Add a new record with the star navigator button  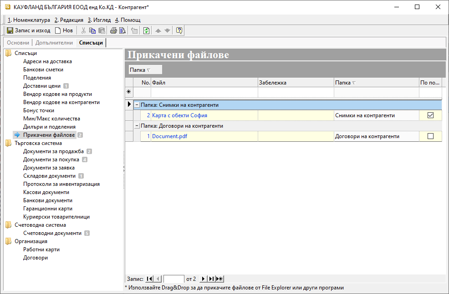point(219,279)
